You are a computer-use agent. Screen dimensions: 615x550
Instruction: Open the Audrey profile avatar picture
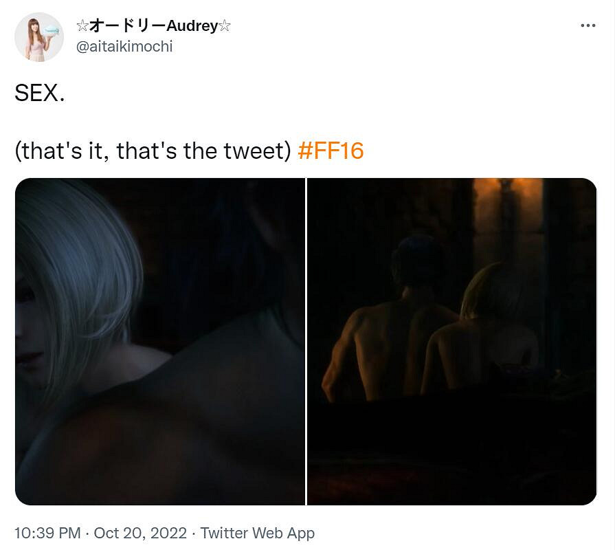[x=39, y=37]
